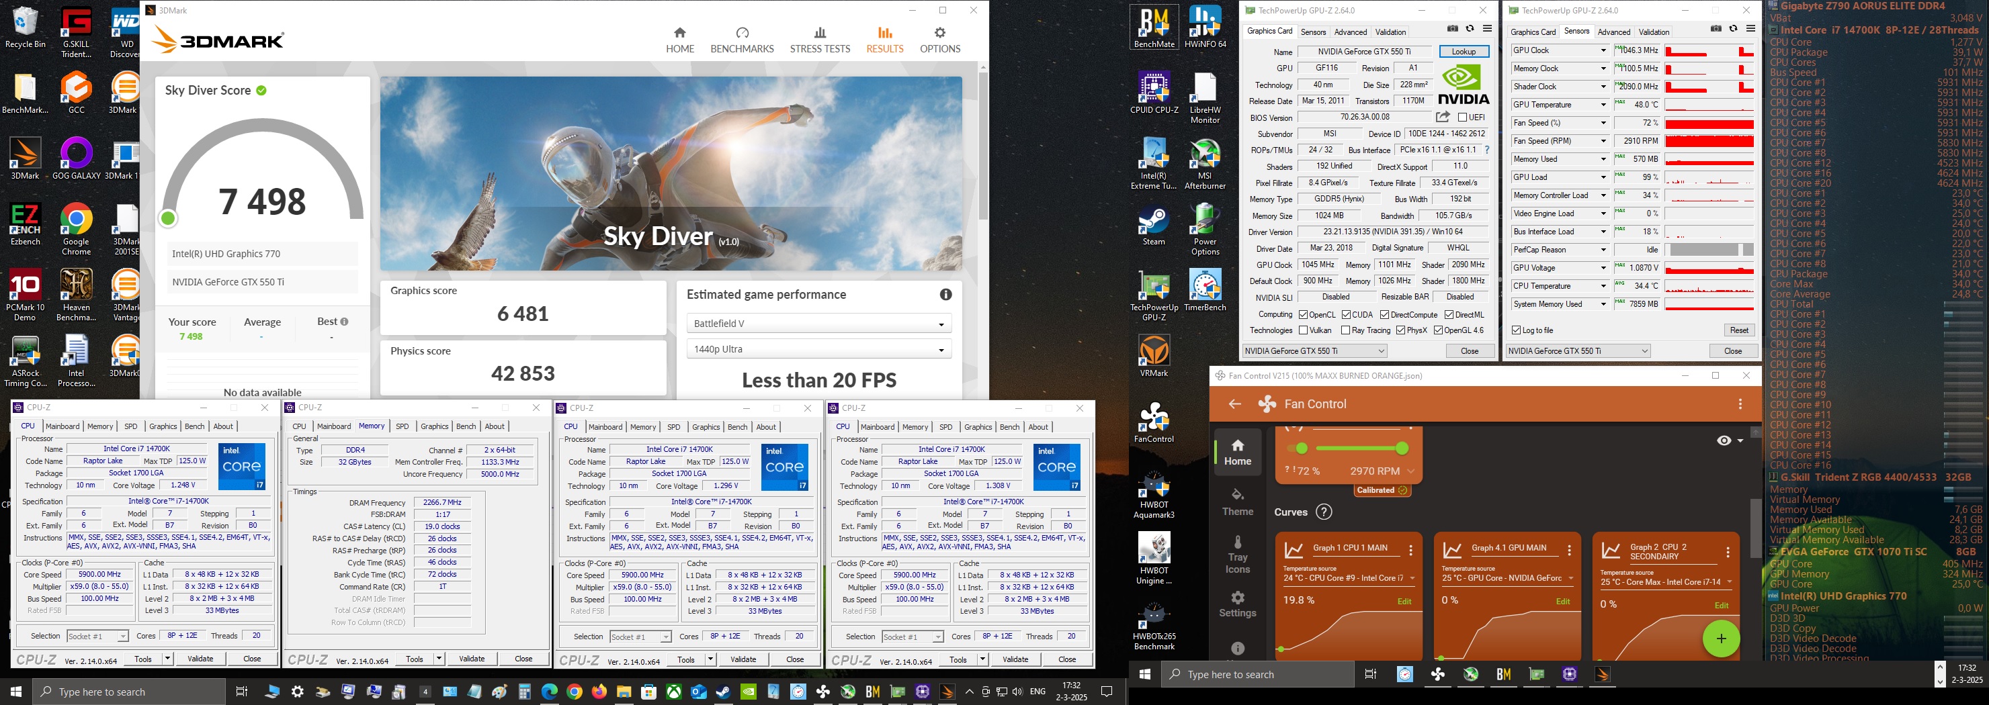Open Bench tab in third CPU-Z window
Viewport: 1989px width, 705px height.
pos(737,427)
